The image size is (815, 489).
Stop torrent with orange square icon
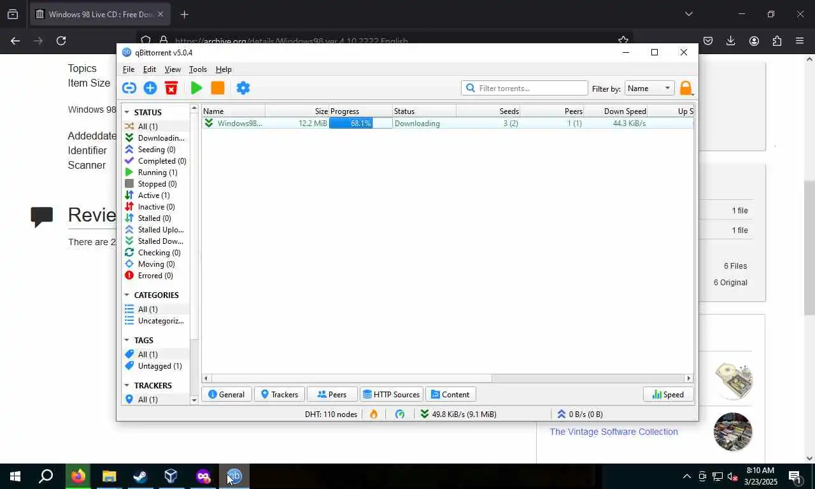pyautogui.click(x=218, y=88)
